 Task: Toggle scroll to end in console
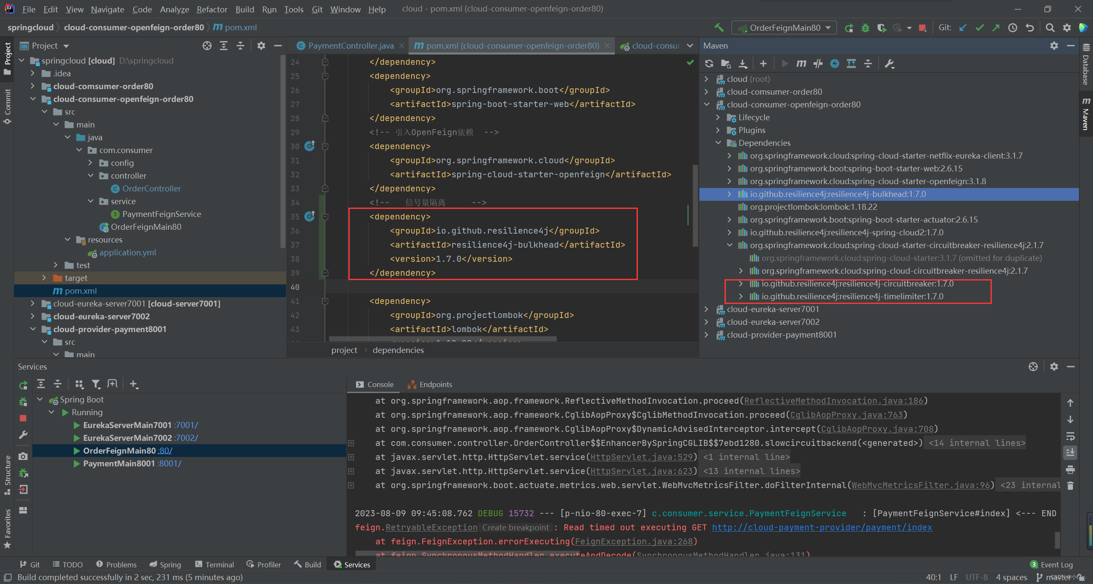click(x=1070, y=452)
